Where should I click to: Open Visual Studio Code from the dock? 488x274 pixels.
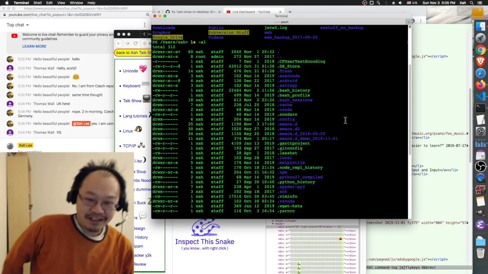480,96
